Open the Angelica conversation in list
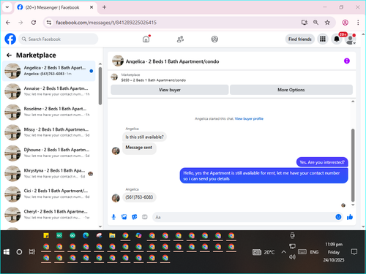 (x=49, y=71)
